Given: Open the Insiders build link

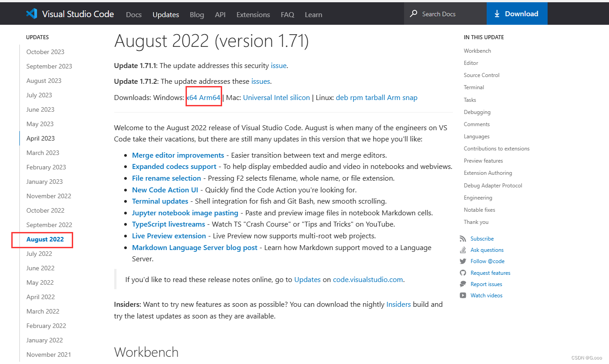Looking at the screenshot, I should [x=399, y=305].
